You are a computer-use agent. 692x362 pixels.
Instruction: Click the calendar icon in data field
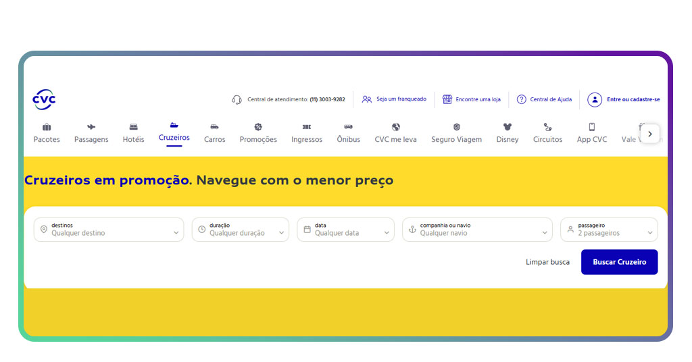click(x=307, y=229)
